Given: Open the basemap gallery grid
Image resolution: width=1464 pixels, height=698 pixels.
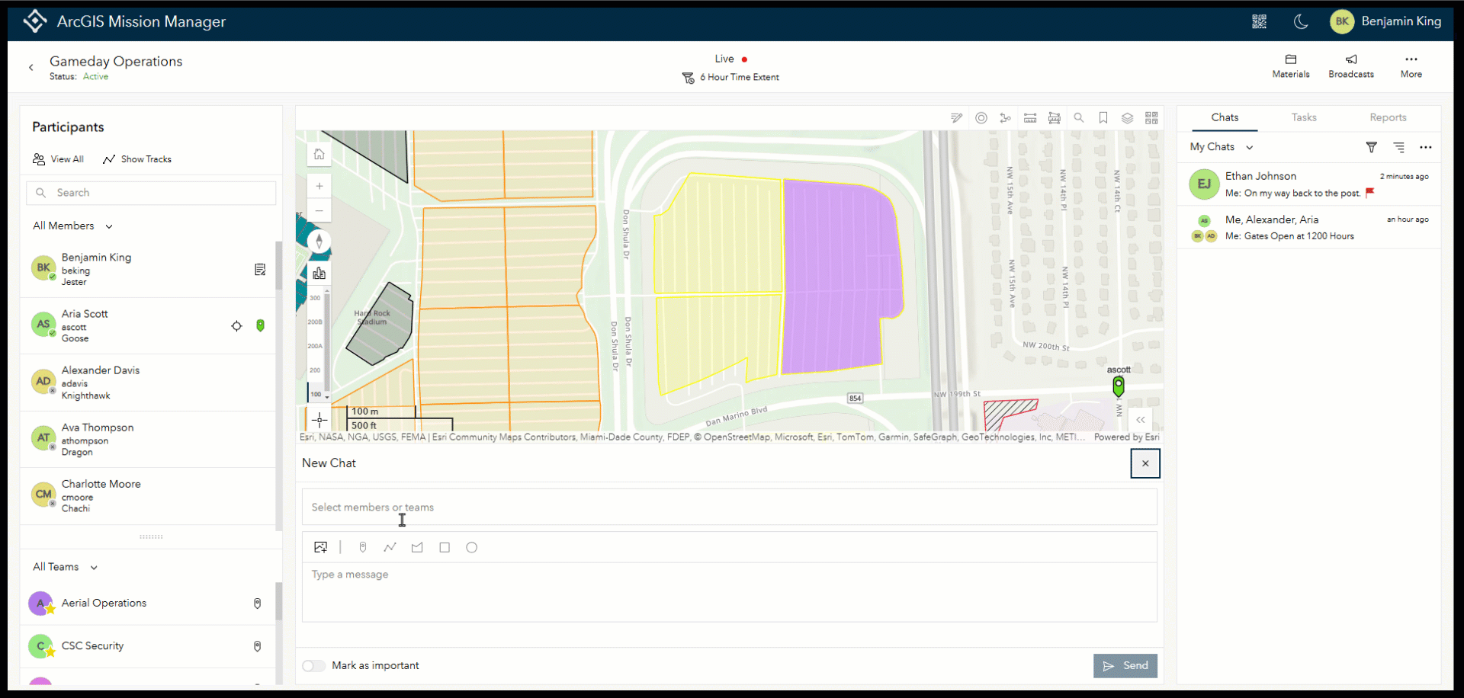Looking at the screenshot, I should (1152, 118).
